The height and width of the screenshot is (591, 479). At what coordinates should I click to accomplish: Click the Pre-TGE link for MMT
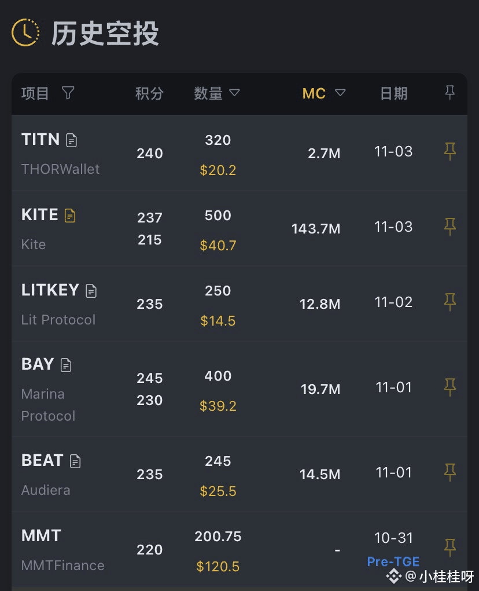pos(393,561)
